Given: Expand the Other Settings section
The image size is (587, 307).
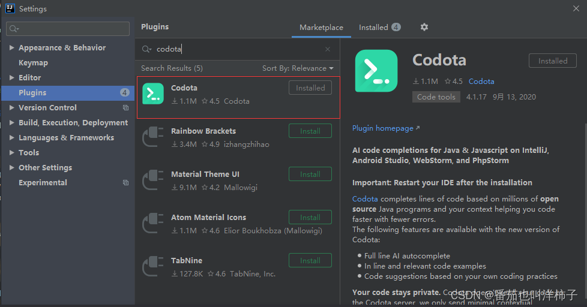Looking at the screenshot, I should [x=11, y=167].
